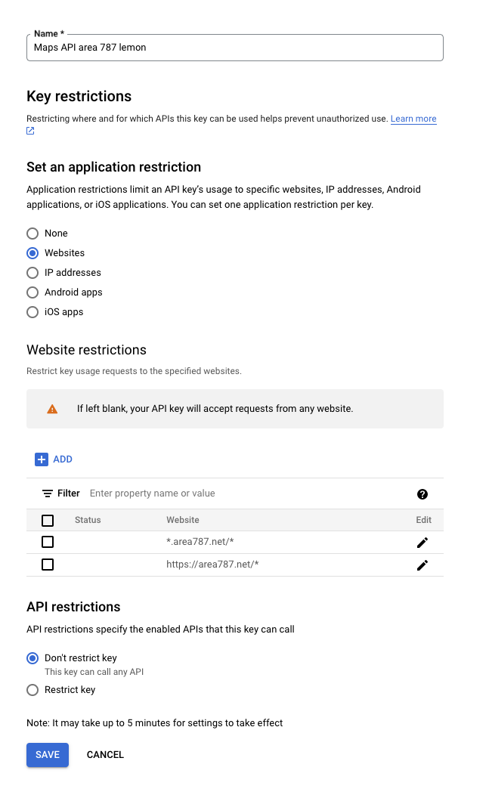Click the ADD control to add a website
This screenshot has height=792, width=489.
(x=61, y=459)
